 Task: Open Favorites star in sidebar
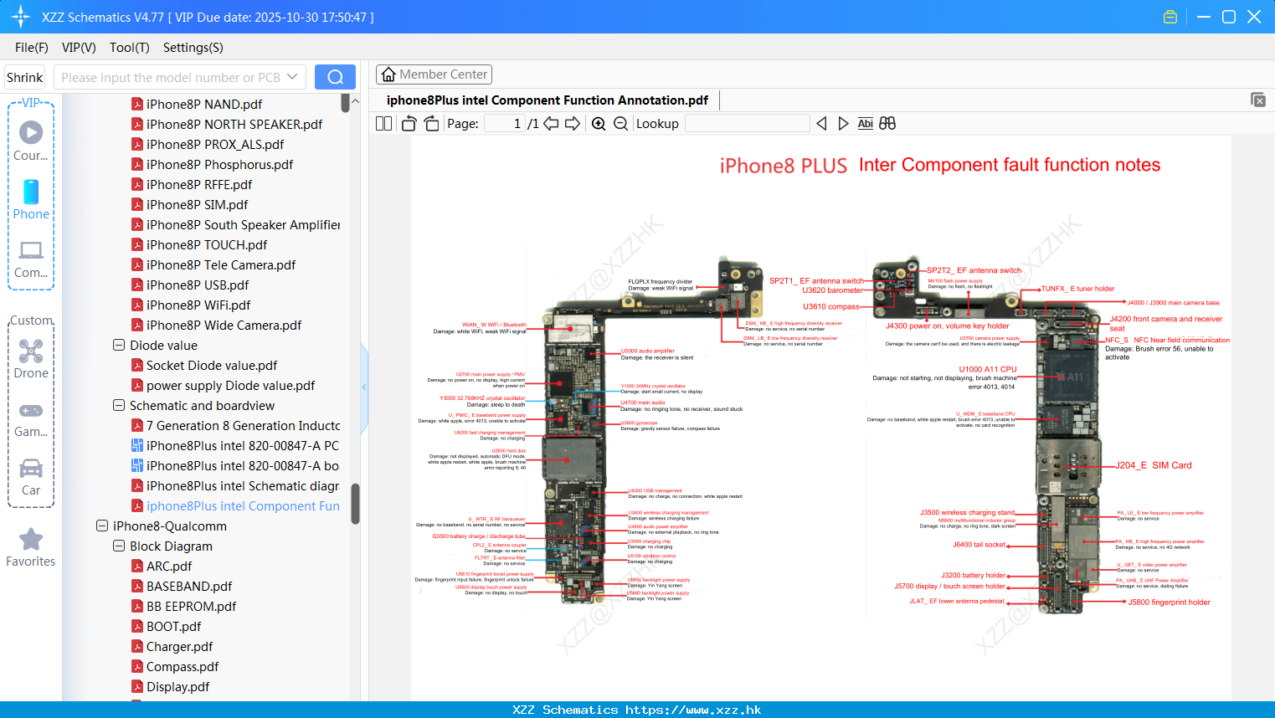point(31,547)
